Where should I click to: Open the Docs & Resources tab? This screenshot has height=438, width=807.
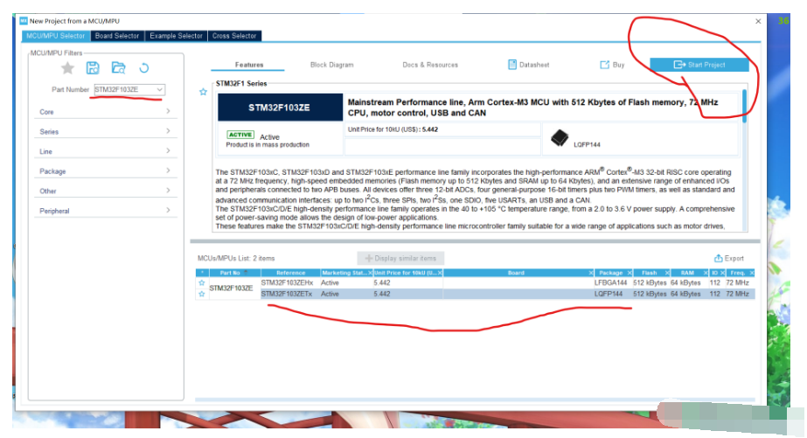point(430,65)
